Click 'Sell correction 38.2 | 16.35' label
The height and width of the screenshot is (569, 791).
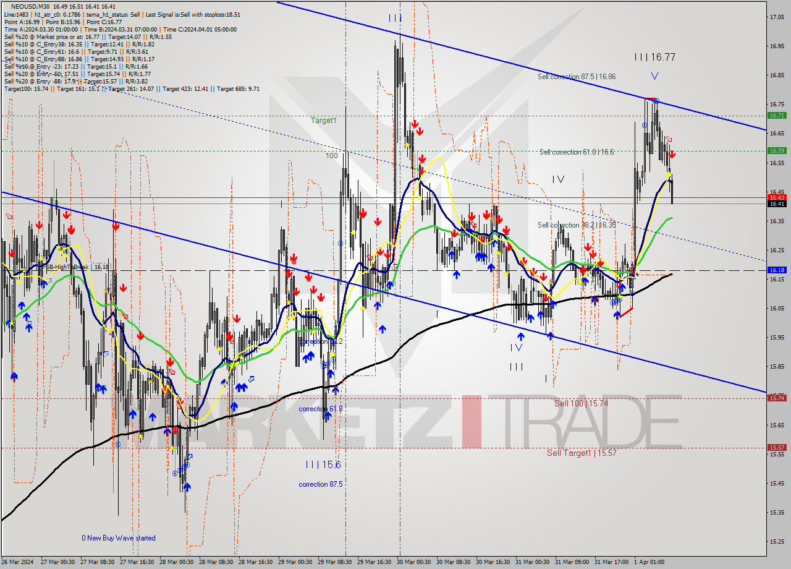click(x=577, y=225)
